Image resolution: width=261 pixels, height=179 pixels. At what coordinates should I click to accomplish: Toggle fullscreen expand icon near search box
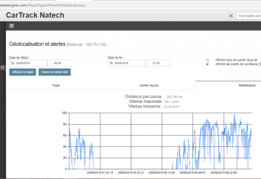231,16
